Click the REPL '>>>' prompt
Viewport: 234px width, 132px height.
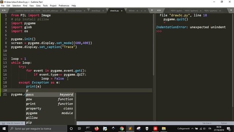click(x=159, y=31)
